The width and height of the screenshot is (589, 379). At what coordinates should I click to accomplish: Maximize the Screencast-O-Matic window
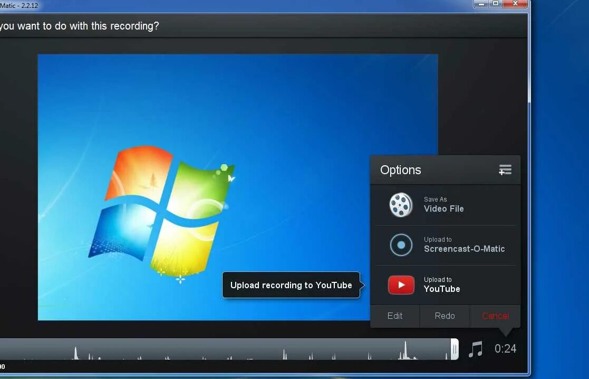[496, 4]
